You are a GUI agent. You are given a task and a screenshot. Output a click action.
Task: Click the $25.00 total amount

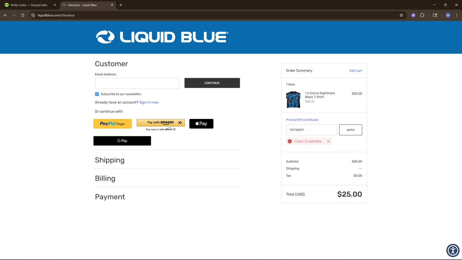(x=350, y=194)
